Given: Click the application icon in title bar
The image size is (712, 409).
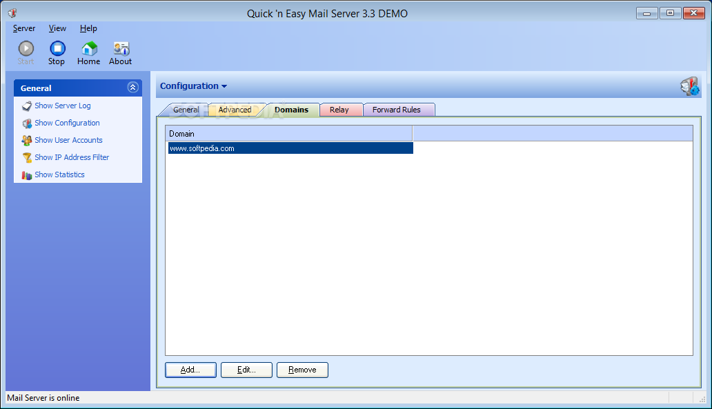Looking at the screenshot, I should (x=12, y=13).
